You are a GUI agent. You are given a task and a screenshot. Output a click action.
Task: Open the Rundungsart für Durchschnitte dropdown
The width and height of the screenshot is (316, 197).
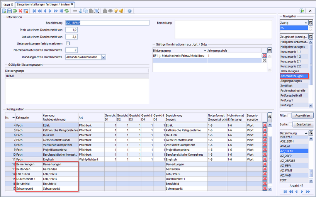[103, 57]
